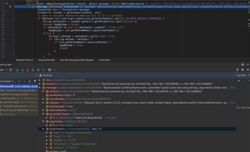Expand the 'this' variable node
Screen dimensions: 250x152
[40, 80]
